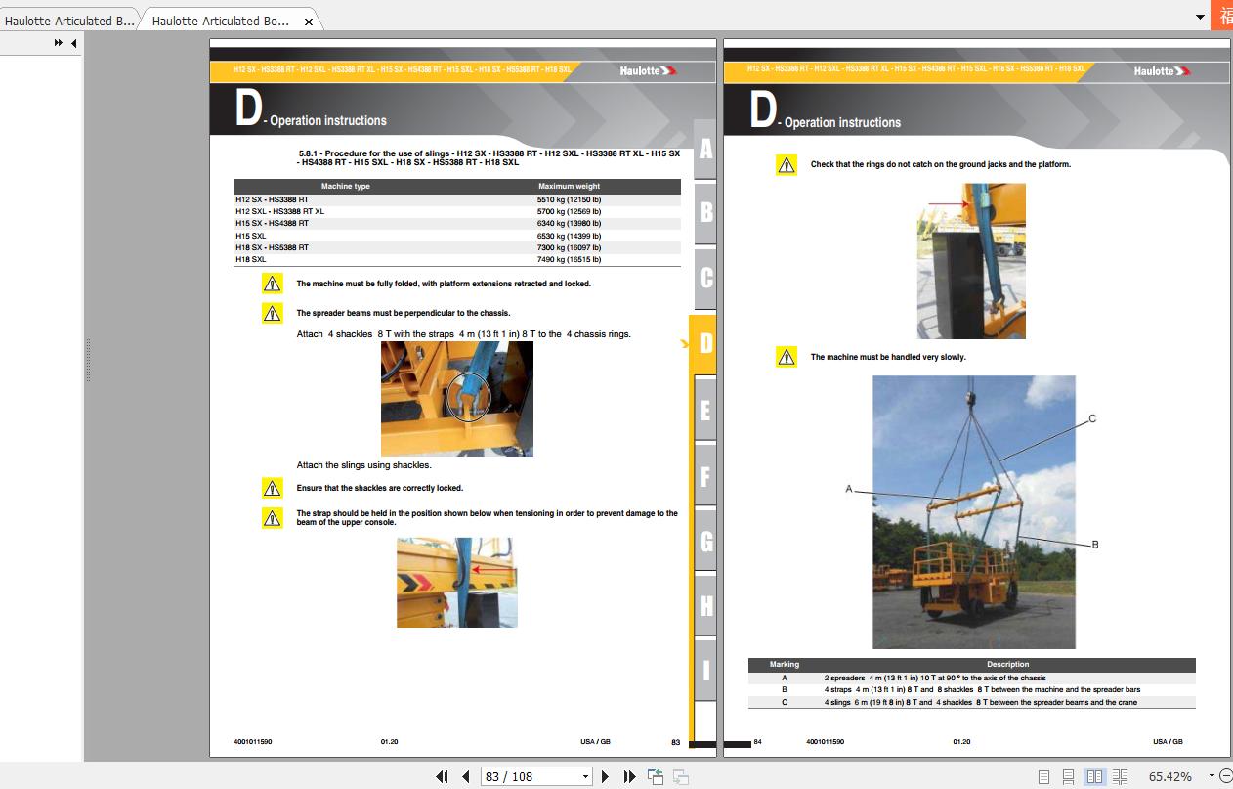Open the tab list dropdown caret
Viewport: 1233px width, 789px height.
(x=1200, y=17)
